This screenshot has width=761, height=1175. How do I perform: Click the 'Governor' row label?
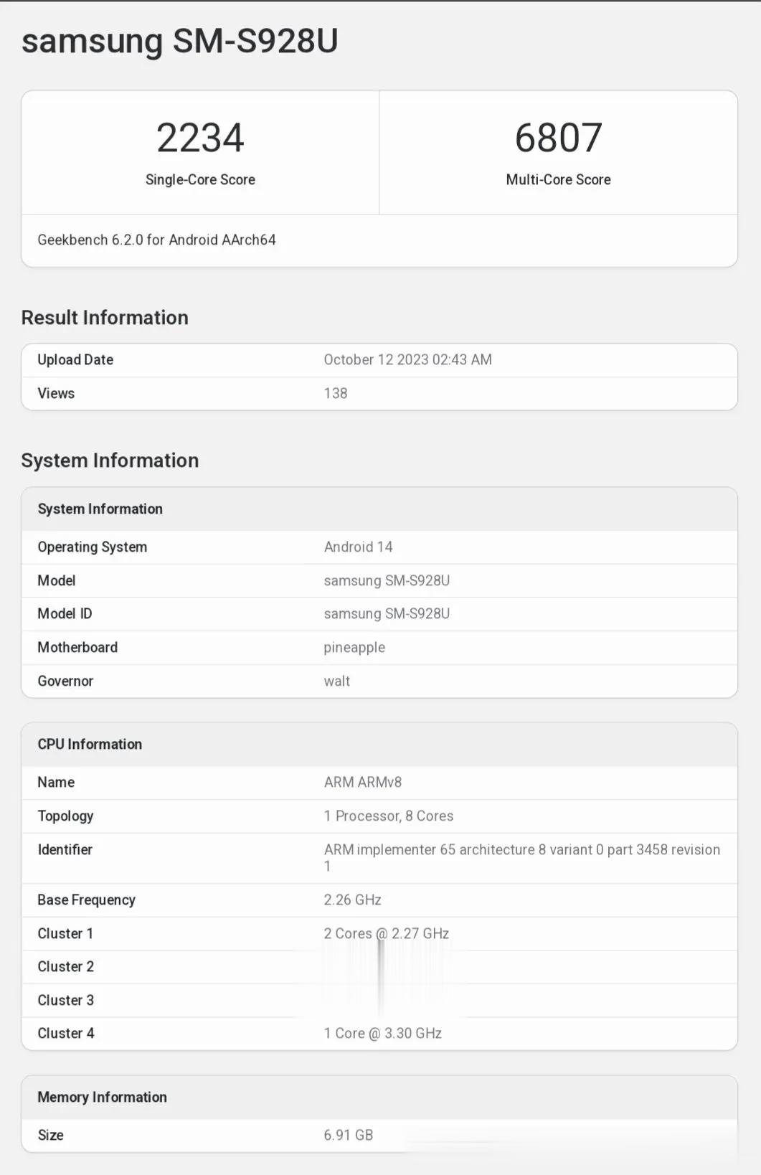(x=65, y=681)
